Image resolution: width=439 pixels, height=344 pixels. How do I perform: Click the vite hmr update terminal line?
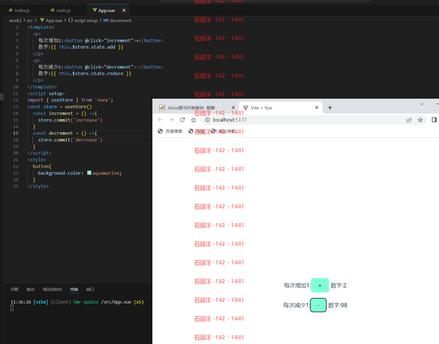(x=77, y=302)
